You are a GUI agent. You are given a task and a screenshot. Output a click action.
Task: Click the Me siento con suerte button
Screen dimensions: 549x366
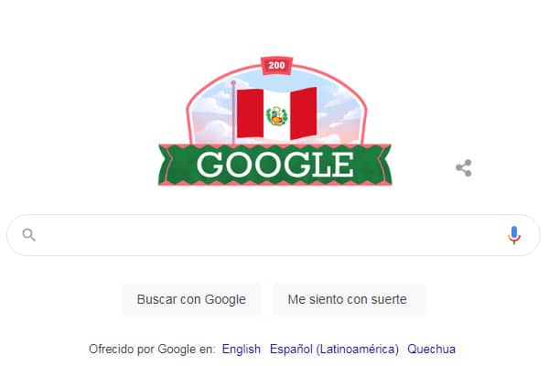pyautogui.click(x=349, y=299)
